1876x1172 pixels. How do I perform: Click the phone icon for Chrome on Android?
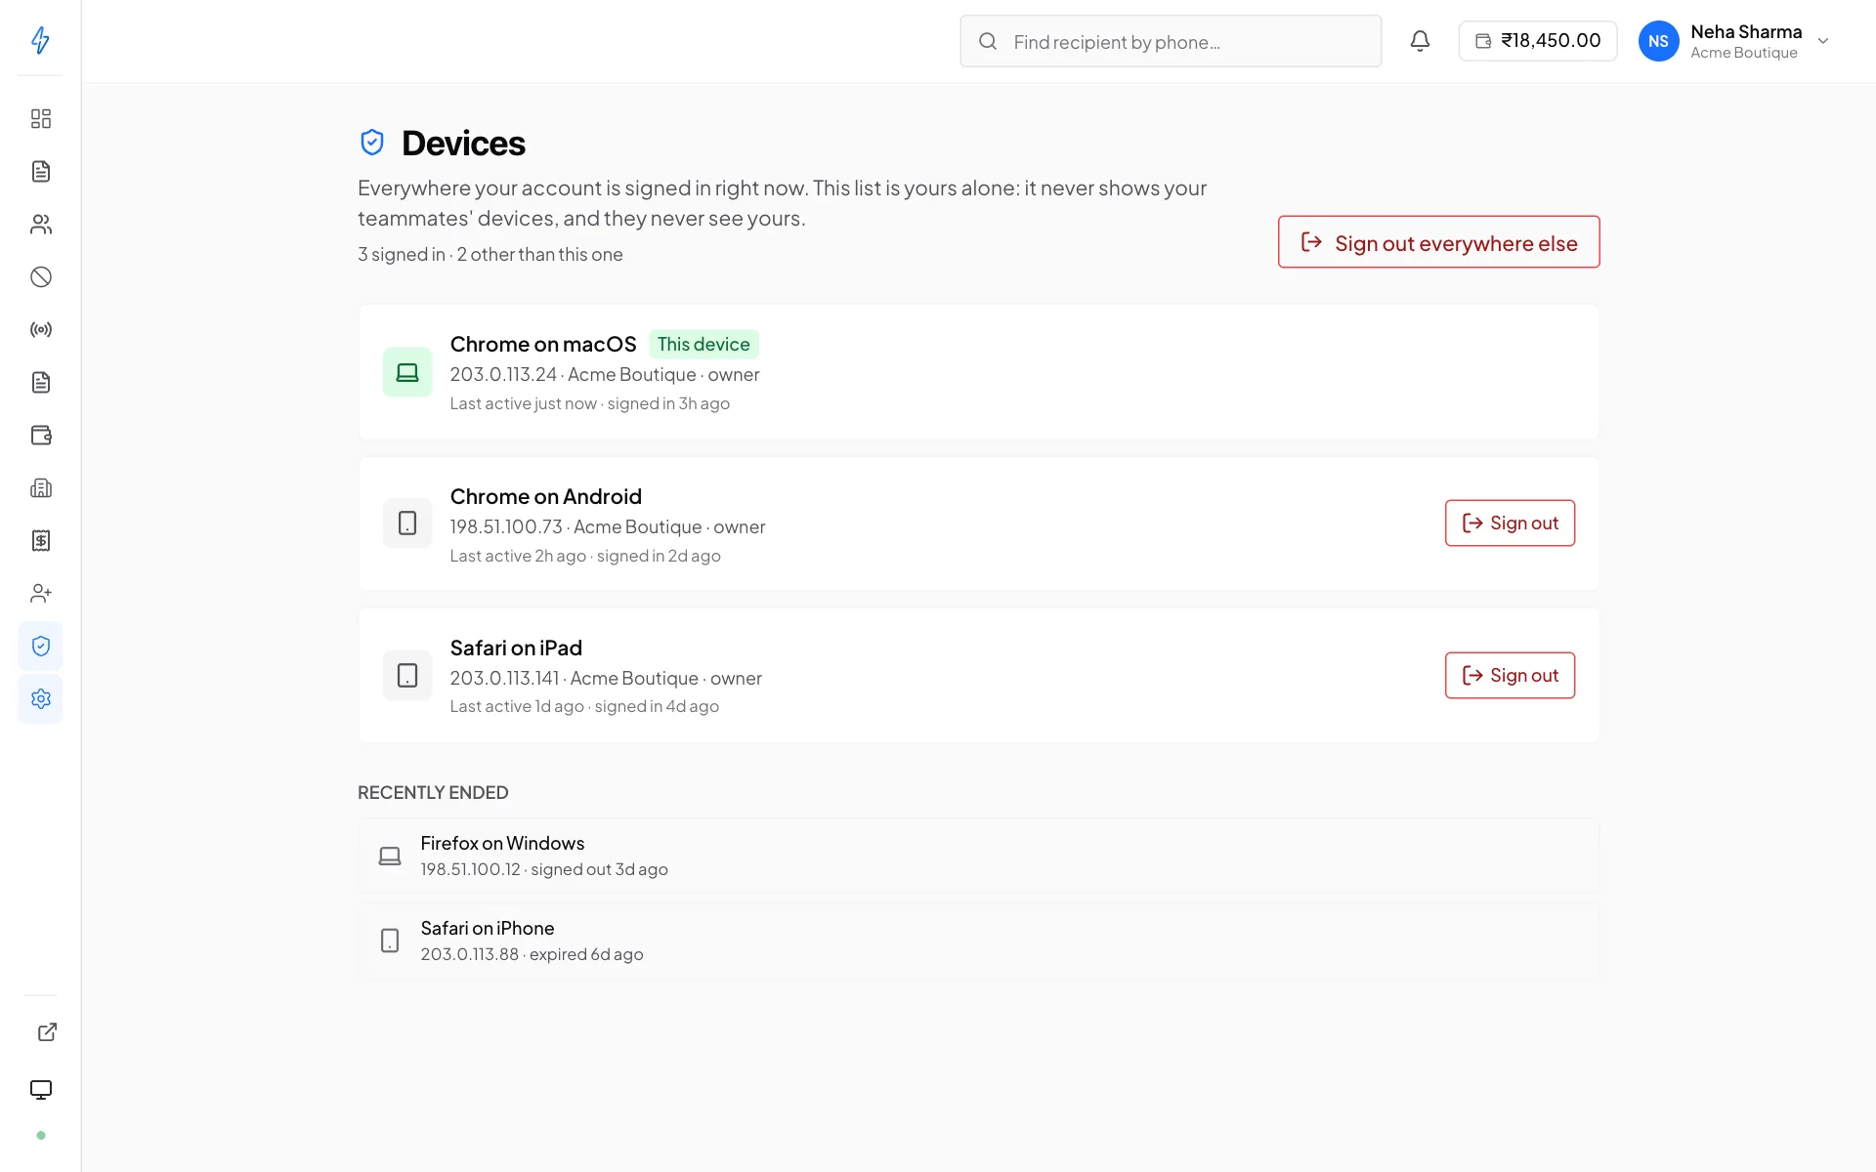click(x=407, y=523)
